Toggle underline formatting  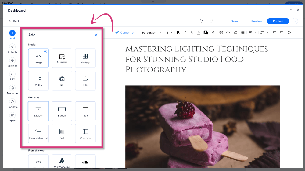tap(192, 33)
